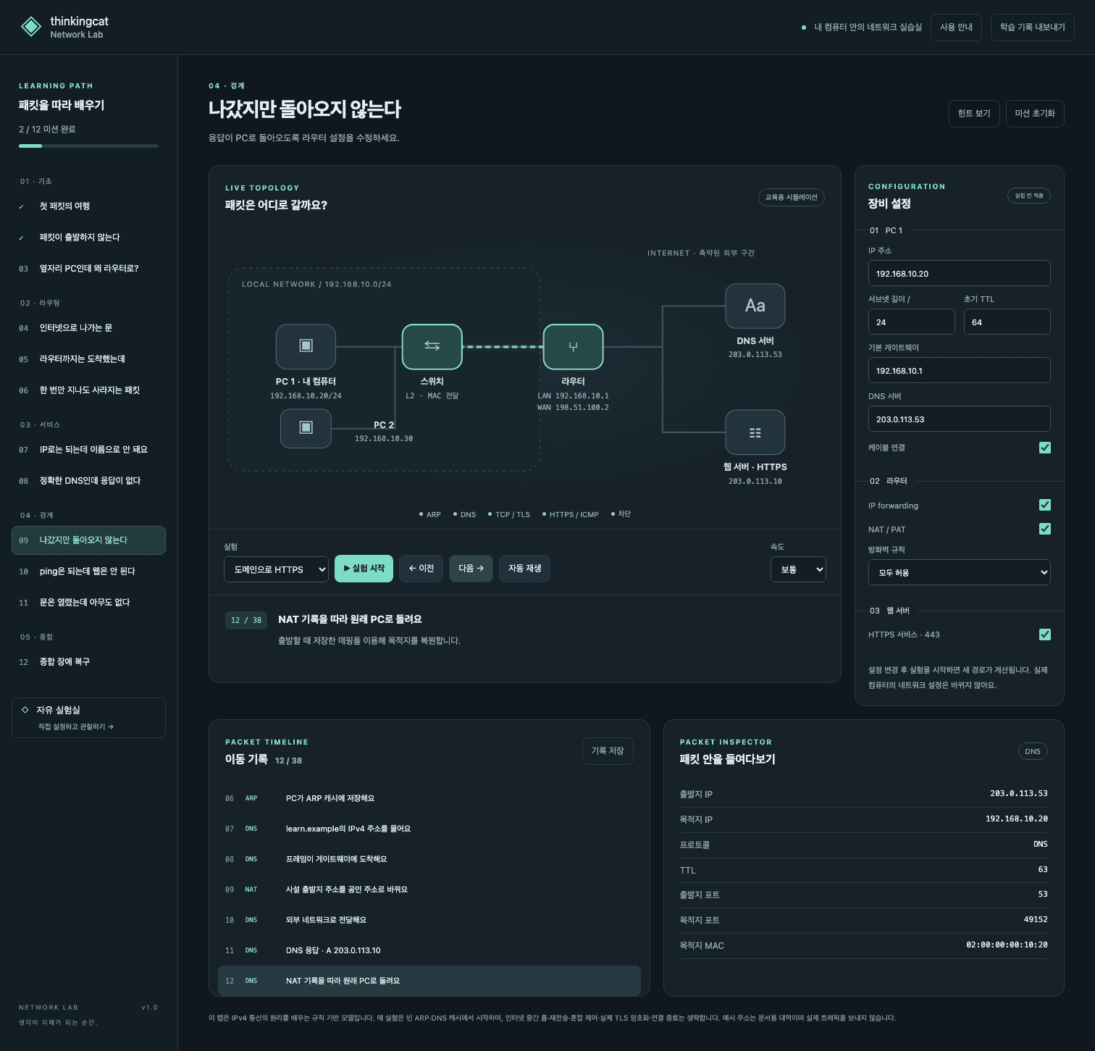The width and height of the screenshot is (1095, 1051).
Task: Open the 실험 dropdown showing 도메인으로 HTTPS
Action: click(276, 569)
